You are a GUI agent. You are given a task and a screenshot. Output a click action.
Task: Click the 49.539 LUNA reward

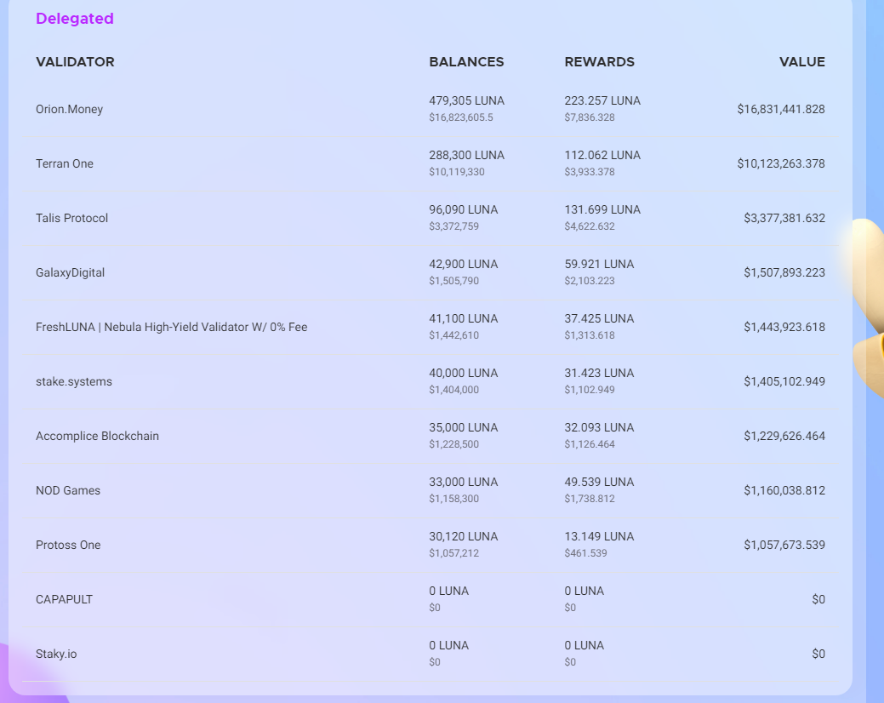pos(599,482)
